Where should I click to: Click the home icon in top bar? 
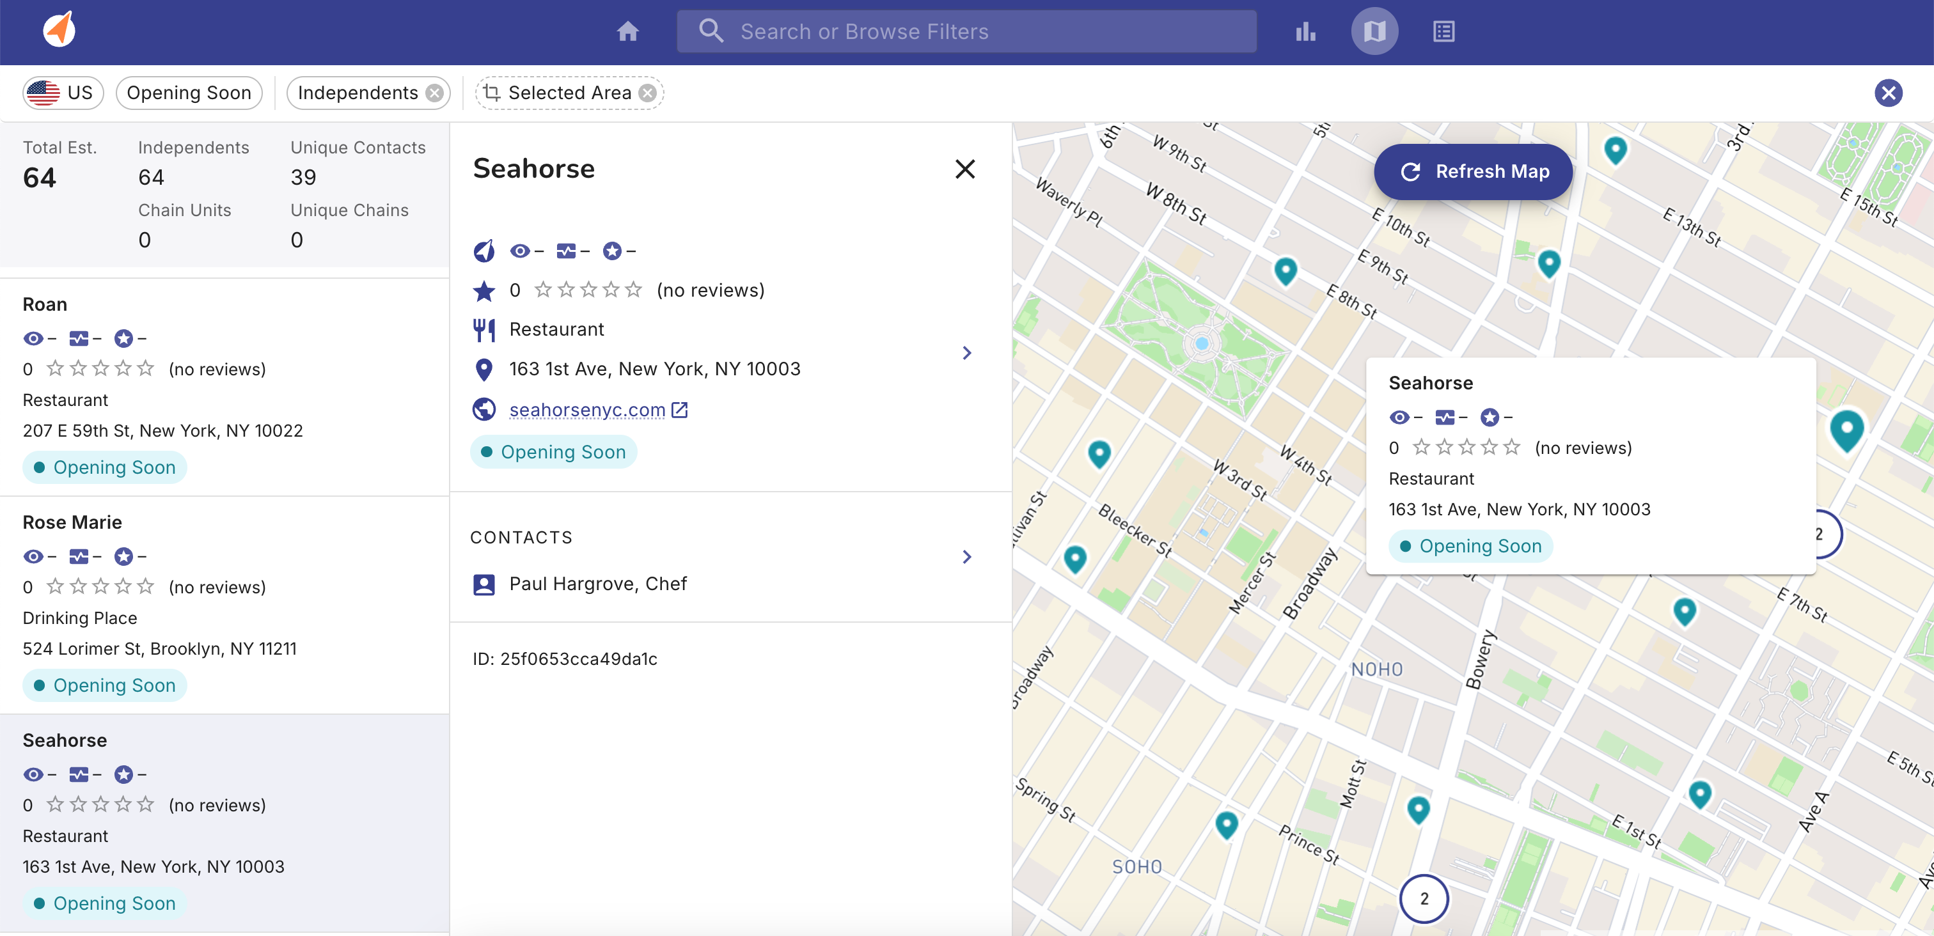point(627,31)
